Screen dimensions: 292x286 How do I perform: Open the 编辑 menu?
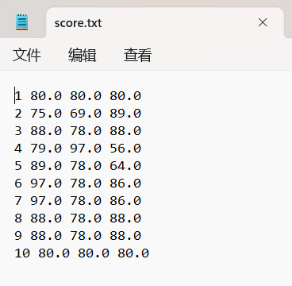tap(83, 55)
